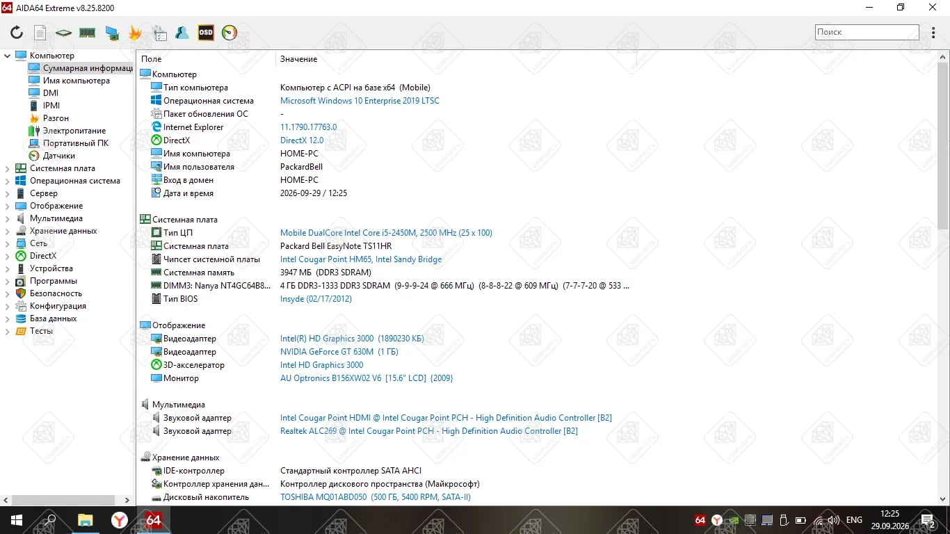Screen dimensions: 950x534
Task: Click the Поиск search field
Action: pos(867,32)
